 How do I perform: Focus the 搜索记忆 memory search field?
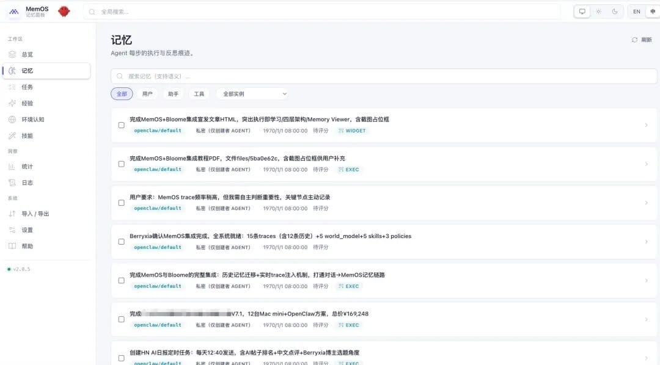(x=384, y=76)
